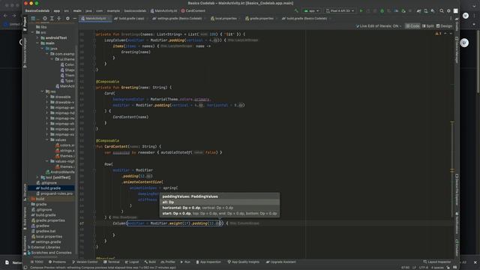The height and width of the screenshot is (270, 480).
Task: Switch editor to Design view
Action: click(x=444, y=26)
